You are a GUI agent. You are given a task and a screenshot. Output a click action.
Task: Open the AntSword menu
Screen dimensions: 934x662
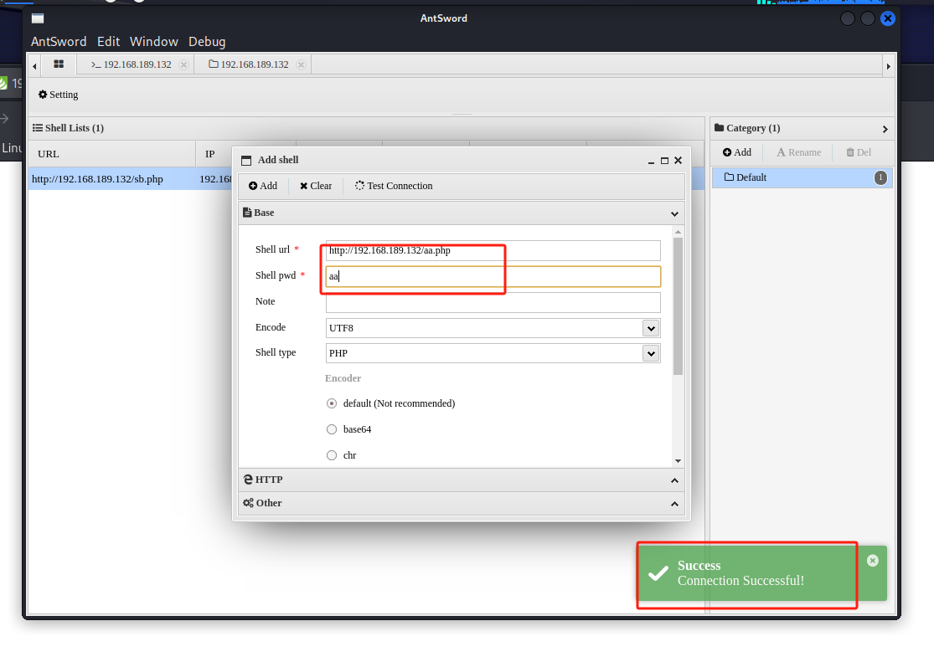(59, 42)
